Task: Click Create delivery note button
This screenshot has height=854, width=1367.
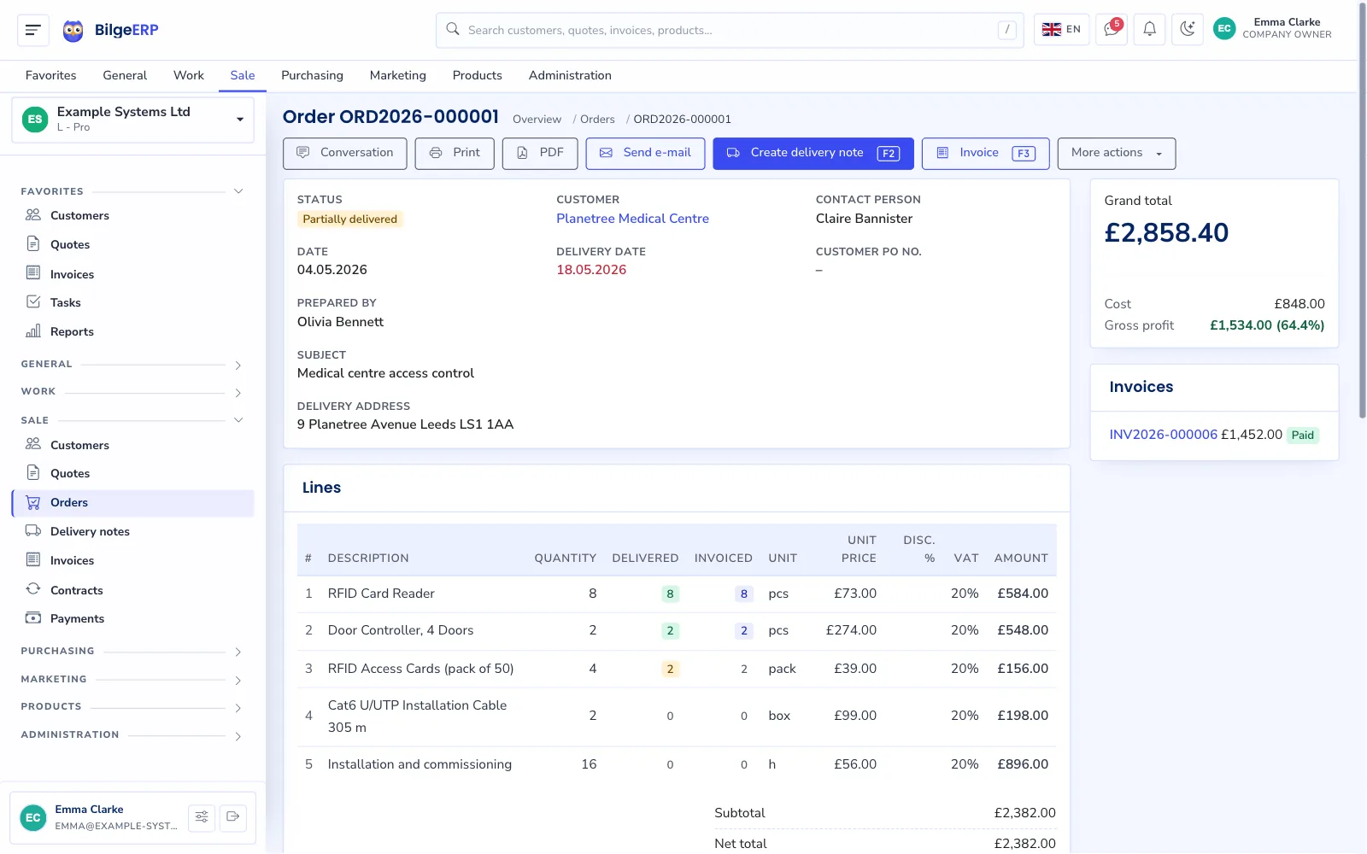Action: coord(813,154)
